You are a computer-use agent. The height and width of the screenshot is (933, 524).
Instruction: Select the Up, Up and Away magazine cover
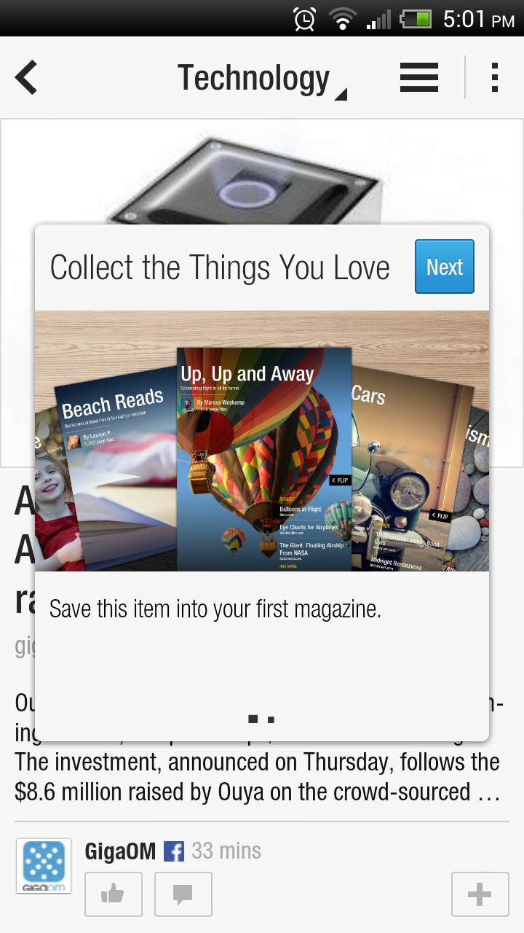264,459
